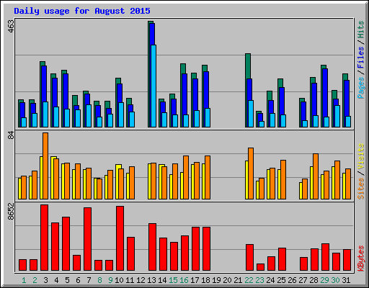Click day 27 on the x-axis
Image resolution: width=369 pixels, height=288 pixels.
(303, 280)
